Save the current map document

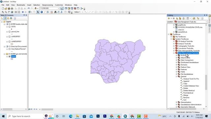pos(9,8)
